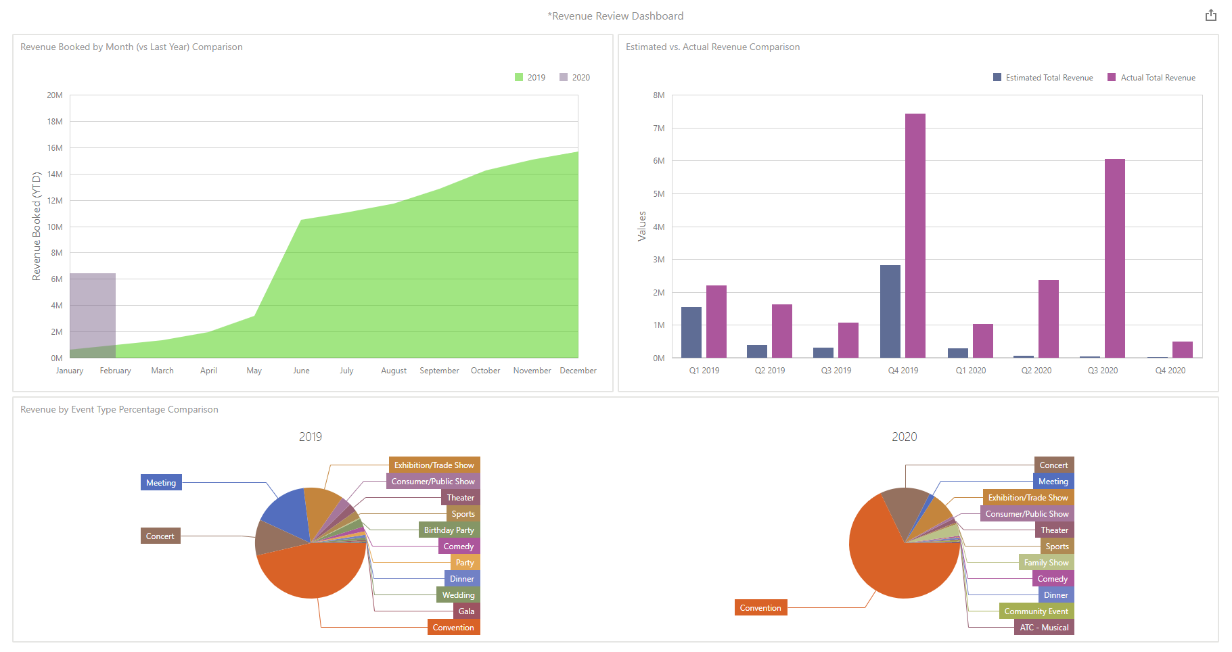This screenshot has height=652, width=1232.
Task: Click the Q1 2020 axis label
Action: [970, 371]
